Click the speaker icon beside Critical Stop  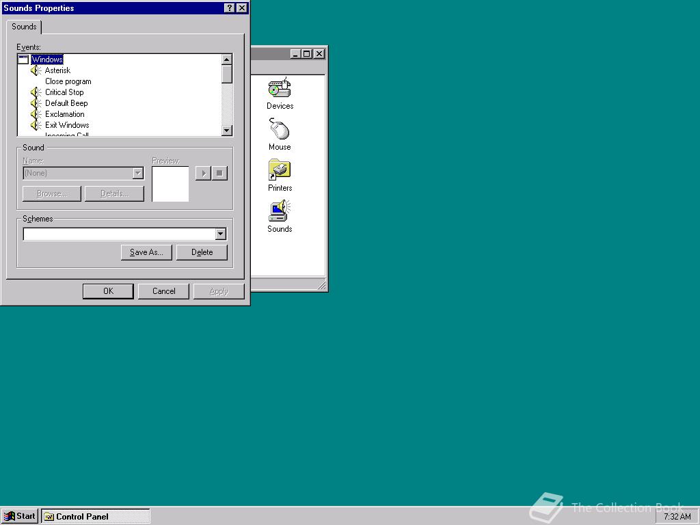click(x=36, y=92)
